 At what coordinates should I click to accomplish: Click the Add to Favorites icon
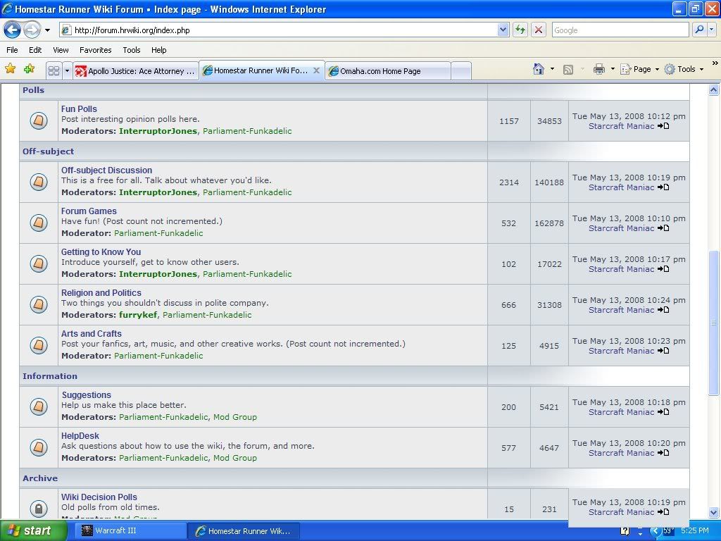pyautogui.click(x=29, y=69)
